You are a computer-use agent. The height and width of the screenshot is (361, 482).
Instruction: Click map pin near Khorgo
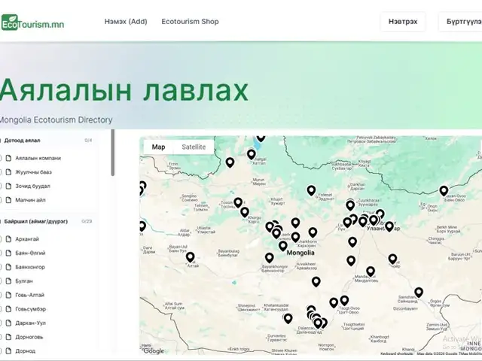245,212
